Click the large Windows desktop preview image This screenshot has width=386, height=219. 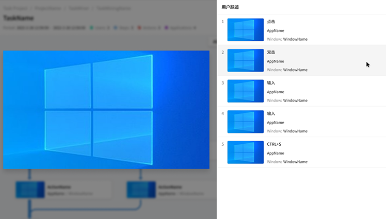coord(106,110)
